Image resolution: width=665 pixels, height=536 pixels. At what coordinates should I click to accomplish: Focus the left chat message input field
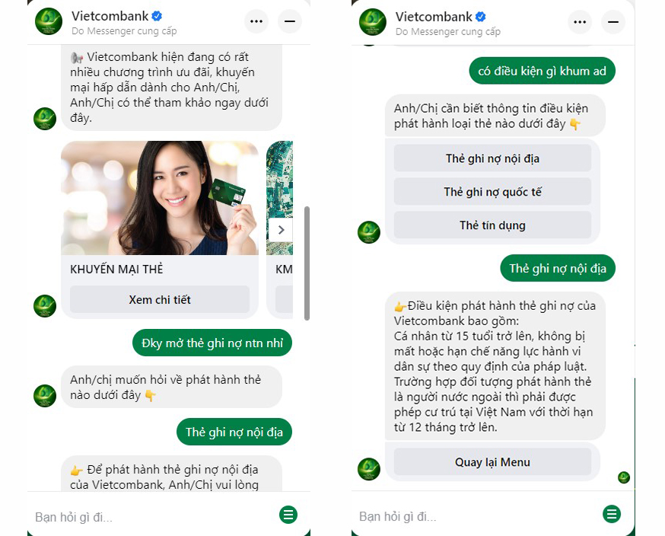pyautogui.click(x=153, y=517)
